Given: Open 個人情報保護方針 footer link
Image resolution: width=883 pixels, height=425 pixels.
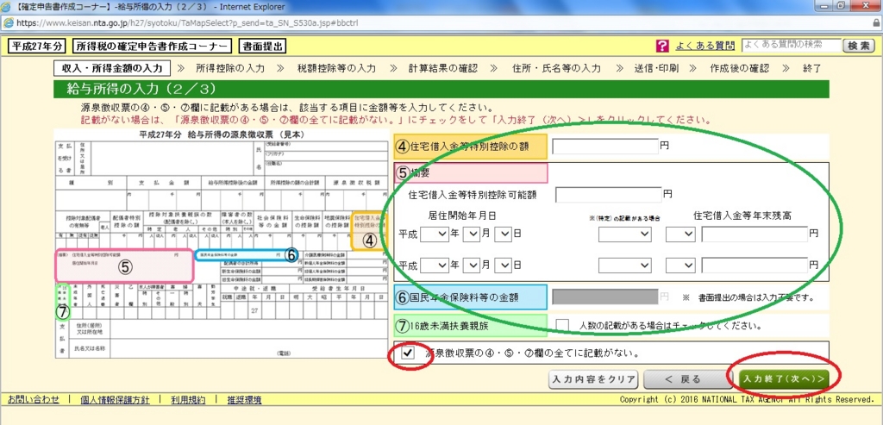Looking at the screenshot, I should (x=115, y=400).
